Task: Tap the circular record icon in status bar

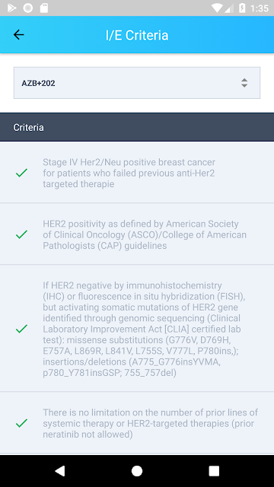Action: [28, 8]
